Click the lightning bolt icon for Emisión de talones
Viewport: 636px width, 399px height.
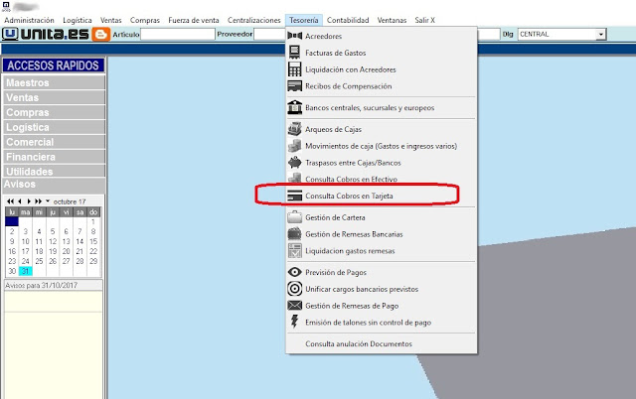294,322
